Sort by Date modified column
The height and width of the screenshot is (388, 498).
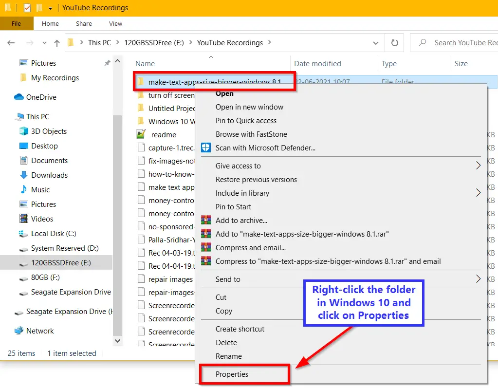tap(317, 63)
